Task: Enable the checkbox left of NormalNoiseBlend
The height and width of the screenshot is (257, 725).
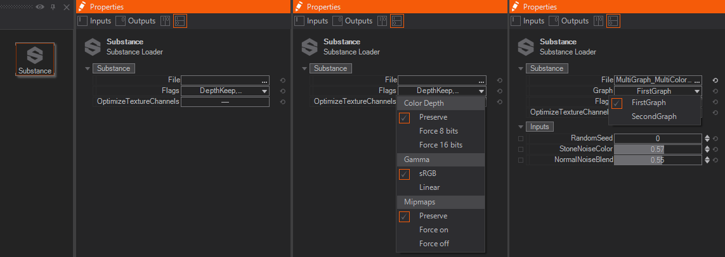Action: (x=521, y=160)
